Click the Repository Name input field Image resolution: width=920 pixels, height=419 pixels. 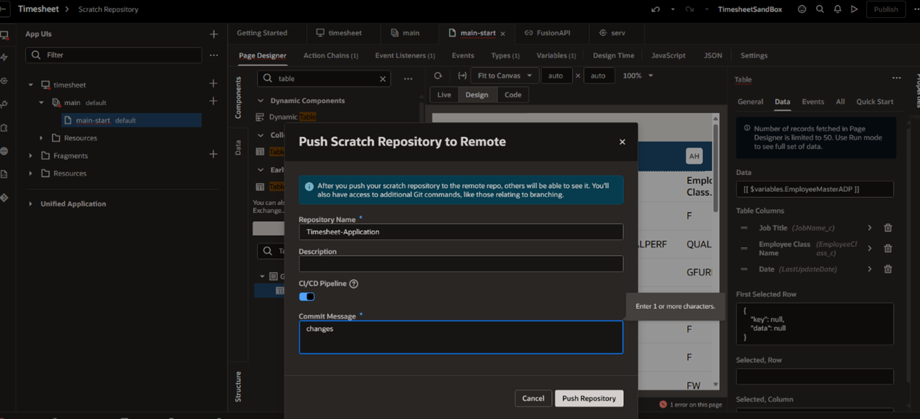460,232
